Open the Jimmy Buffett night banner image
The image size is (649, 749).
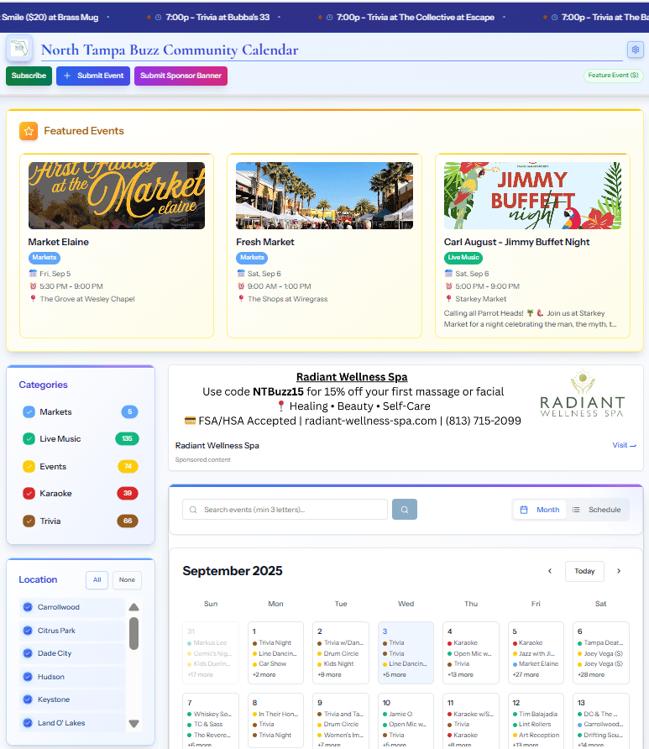[532, 196]
